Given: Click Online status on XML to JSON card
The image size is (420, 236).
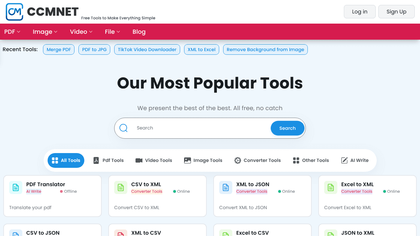Looking at the screenshot, I should coord(286,191).
